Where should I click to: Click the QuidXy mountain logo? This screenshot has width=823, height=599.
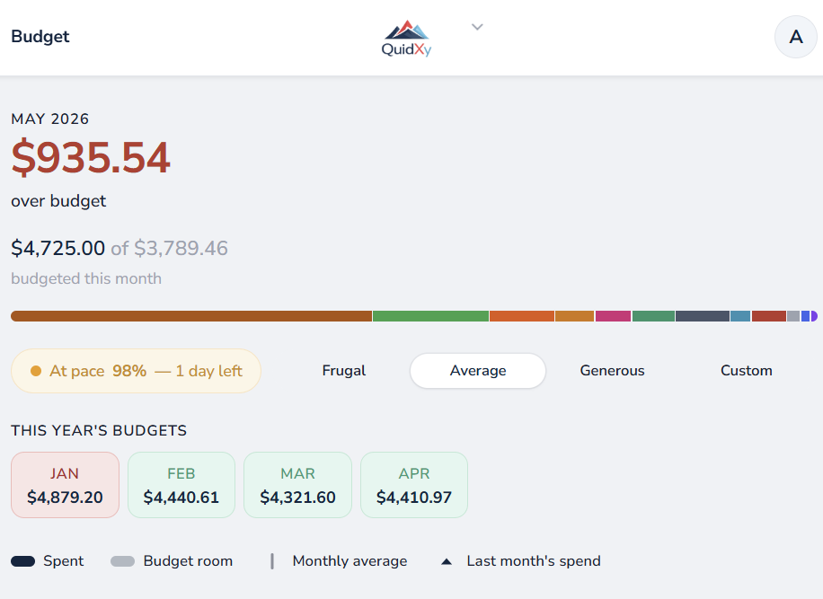pyautogui.click(x=406, y=38)
